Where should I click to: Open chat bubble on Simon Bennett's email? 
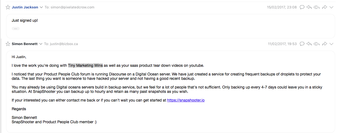tap(302, 44)
